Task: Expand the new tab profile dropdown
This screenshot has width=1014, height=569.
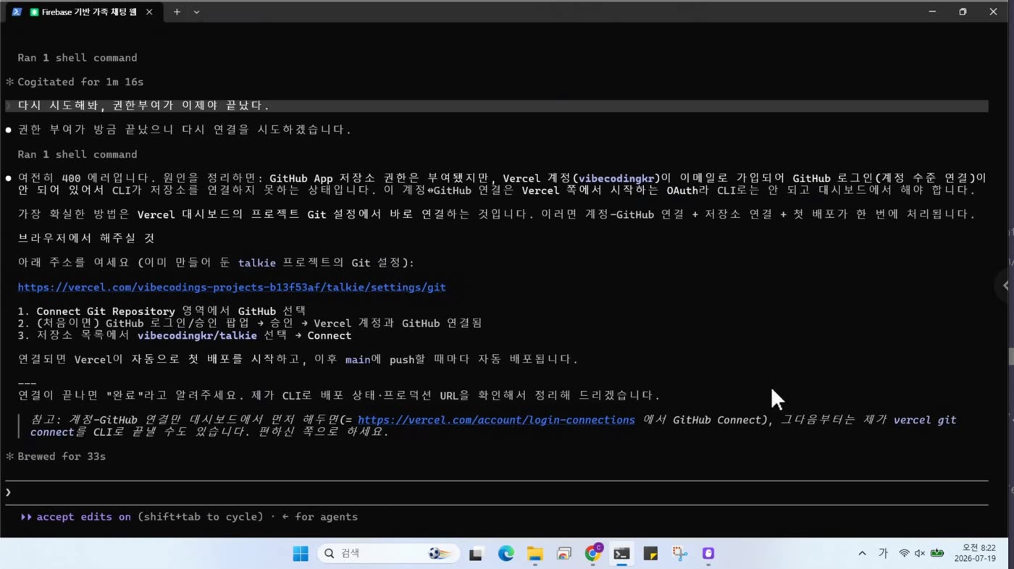Action: tap(196, 12)
